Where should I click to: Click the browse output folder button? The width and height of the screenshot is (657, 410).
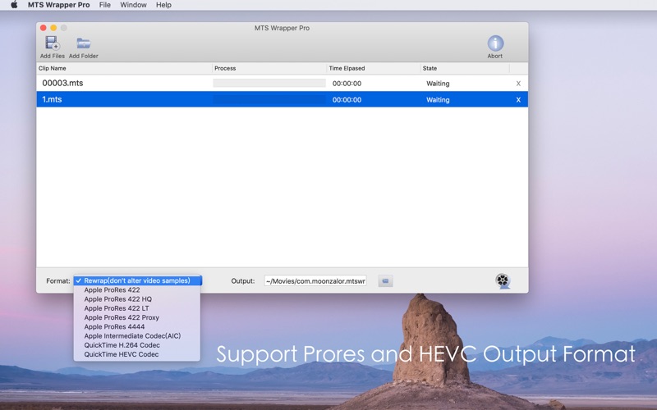[385, 281]
